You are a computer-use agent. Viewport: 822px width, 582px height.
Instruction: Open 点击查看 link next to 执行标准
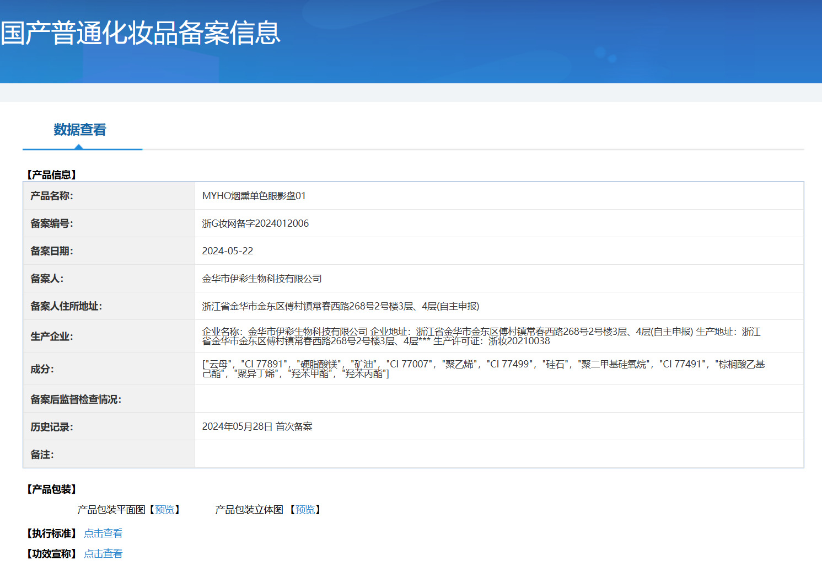click(x=103, y=533)
